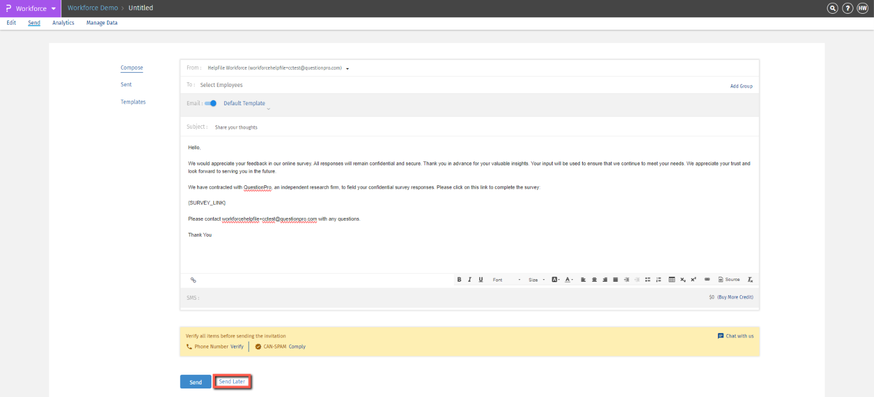Select Sent in the left sidebar
874x397 pixels.
tap(126, 85)
